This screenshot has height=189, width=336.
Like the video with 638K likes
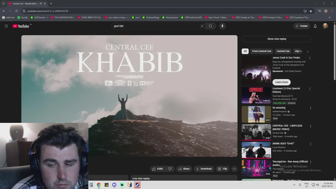click(x=157, y=169)
